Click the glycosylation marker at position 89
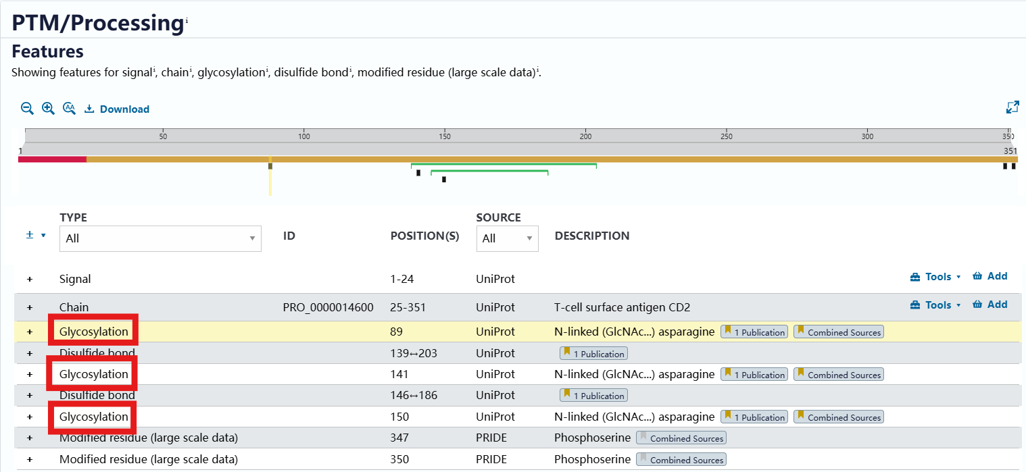The height and width of the screenshot is (472, 1026). point(270,165)
